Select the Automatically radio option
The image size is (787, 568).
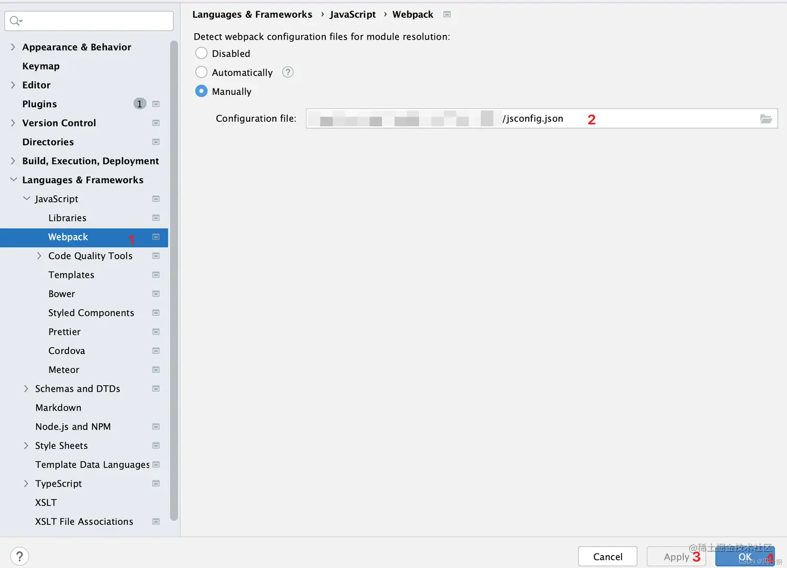coord(201,72)
